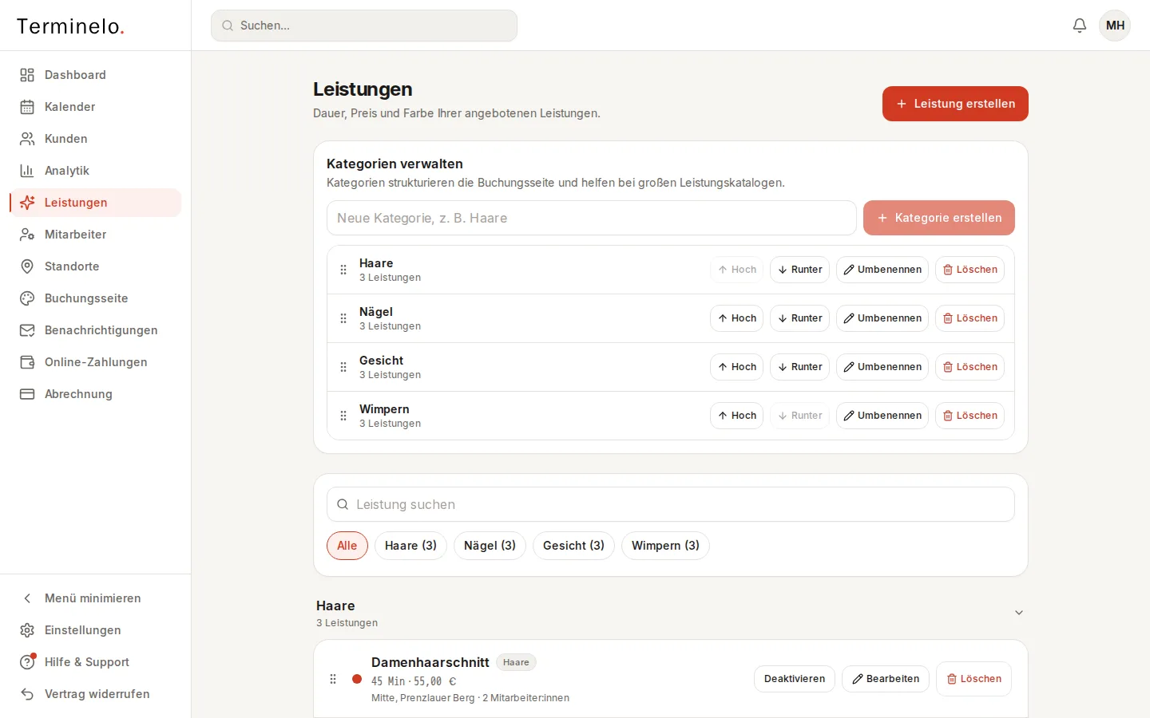Click the drag handle for Nägel category
The height and width of the screenshot is (718, 1150).
click(343, 318)
